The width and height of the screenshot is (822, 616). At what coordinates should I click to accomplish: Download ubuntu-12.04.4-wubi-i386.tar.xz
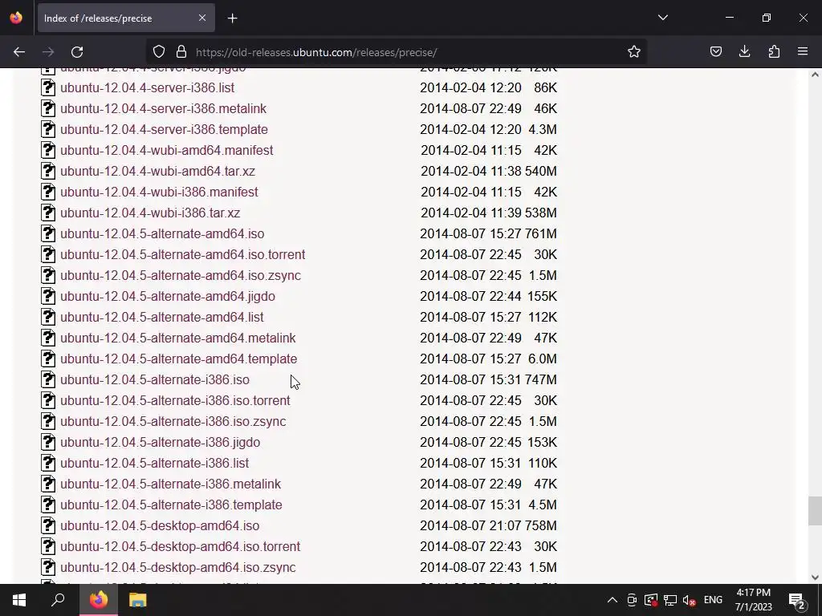point(150,213)
